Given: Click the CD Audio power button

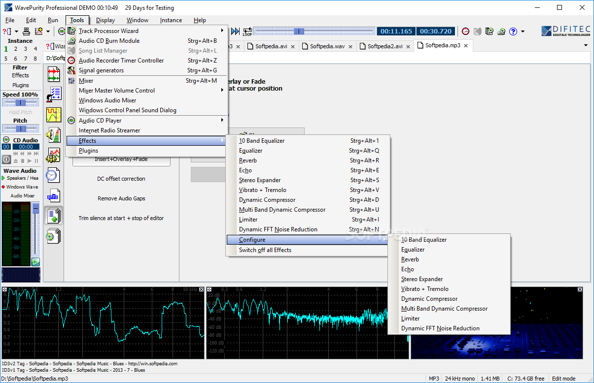Looking at the screenshot, I should pyautogui.click(x=6, y=160).
